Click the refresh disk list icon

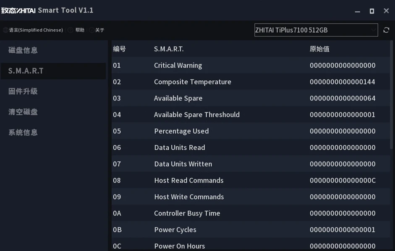point(386,30)
